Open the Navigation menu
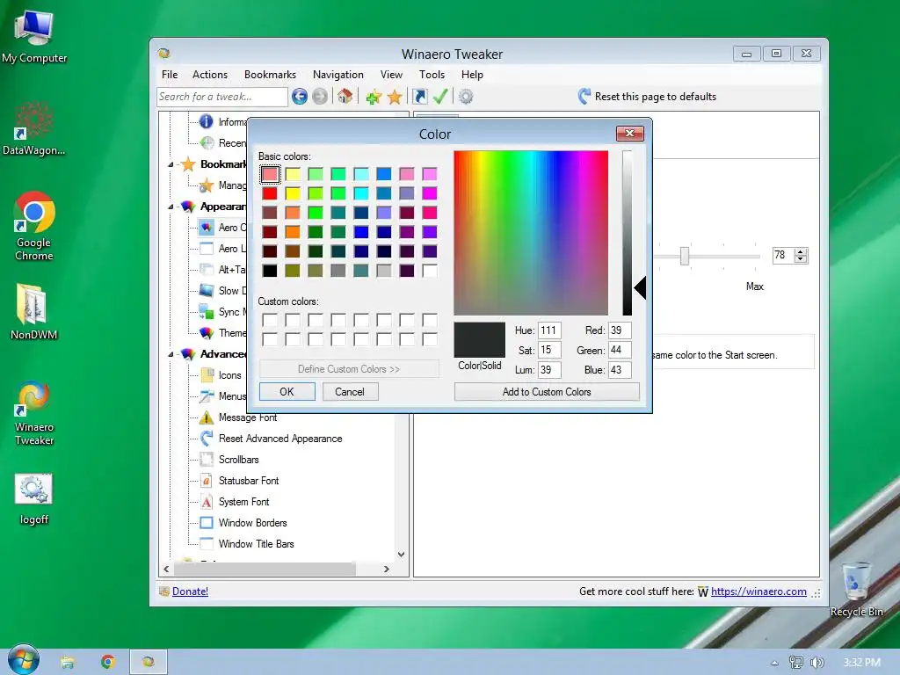The width and height of the screenshot is (900, 675). pyautogui.click(x=338, y=75)
